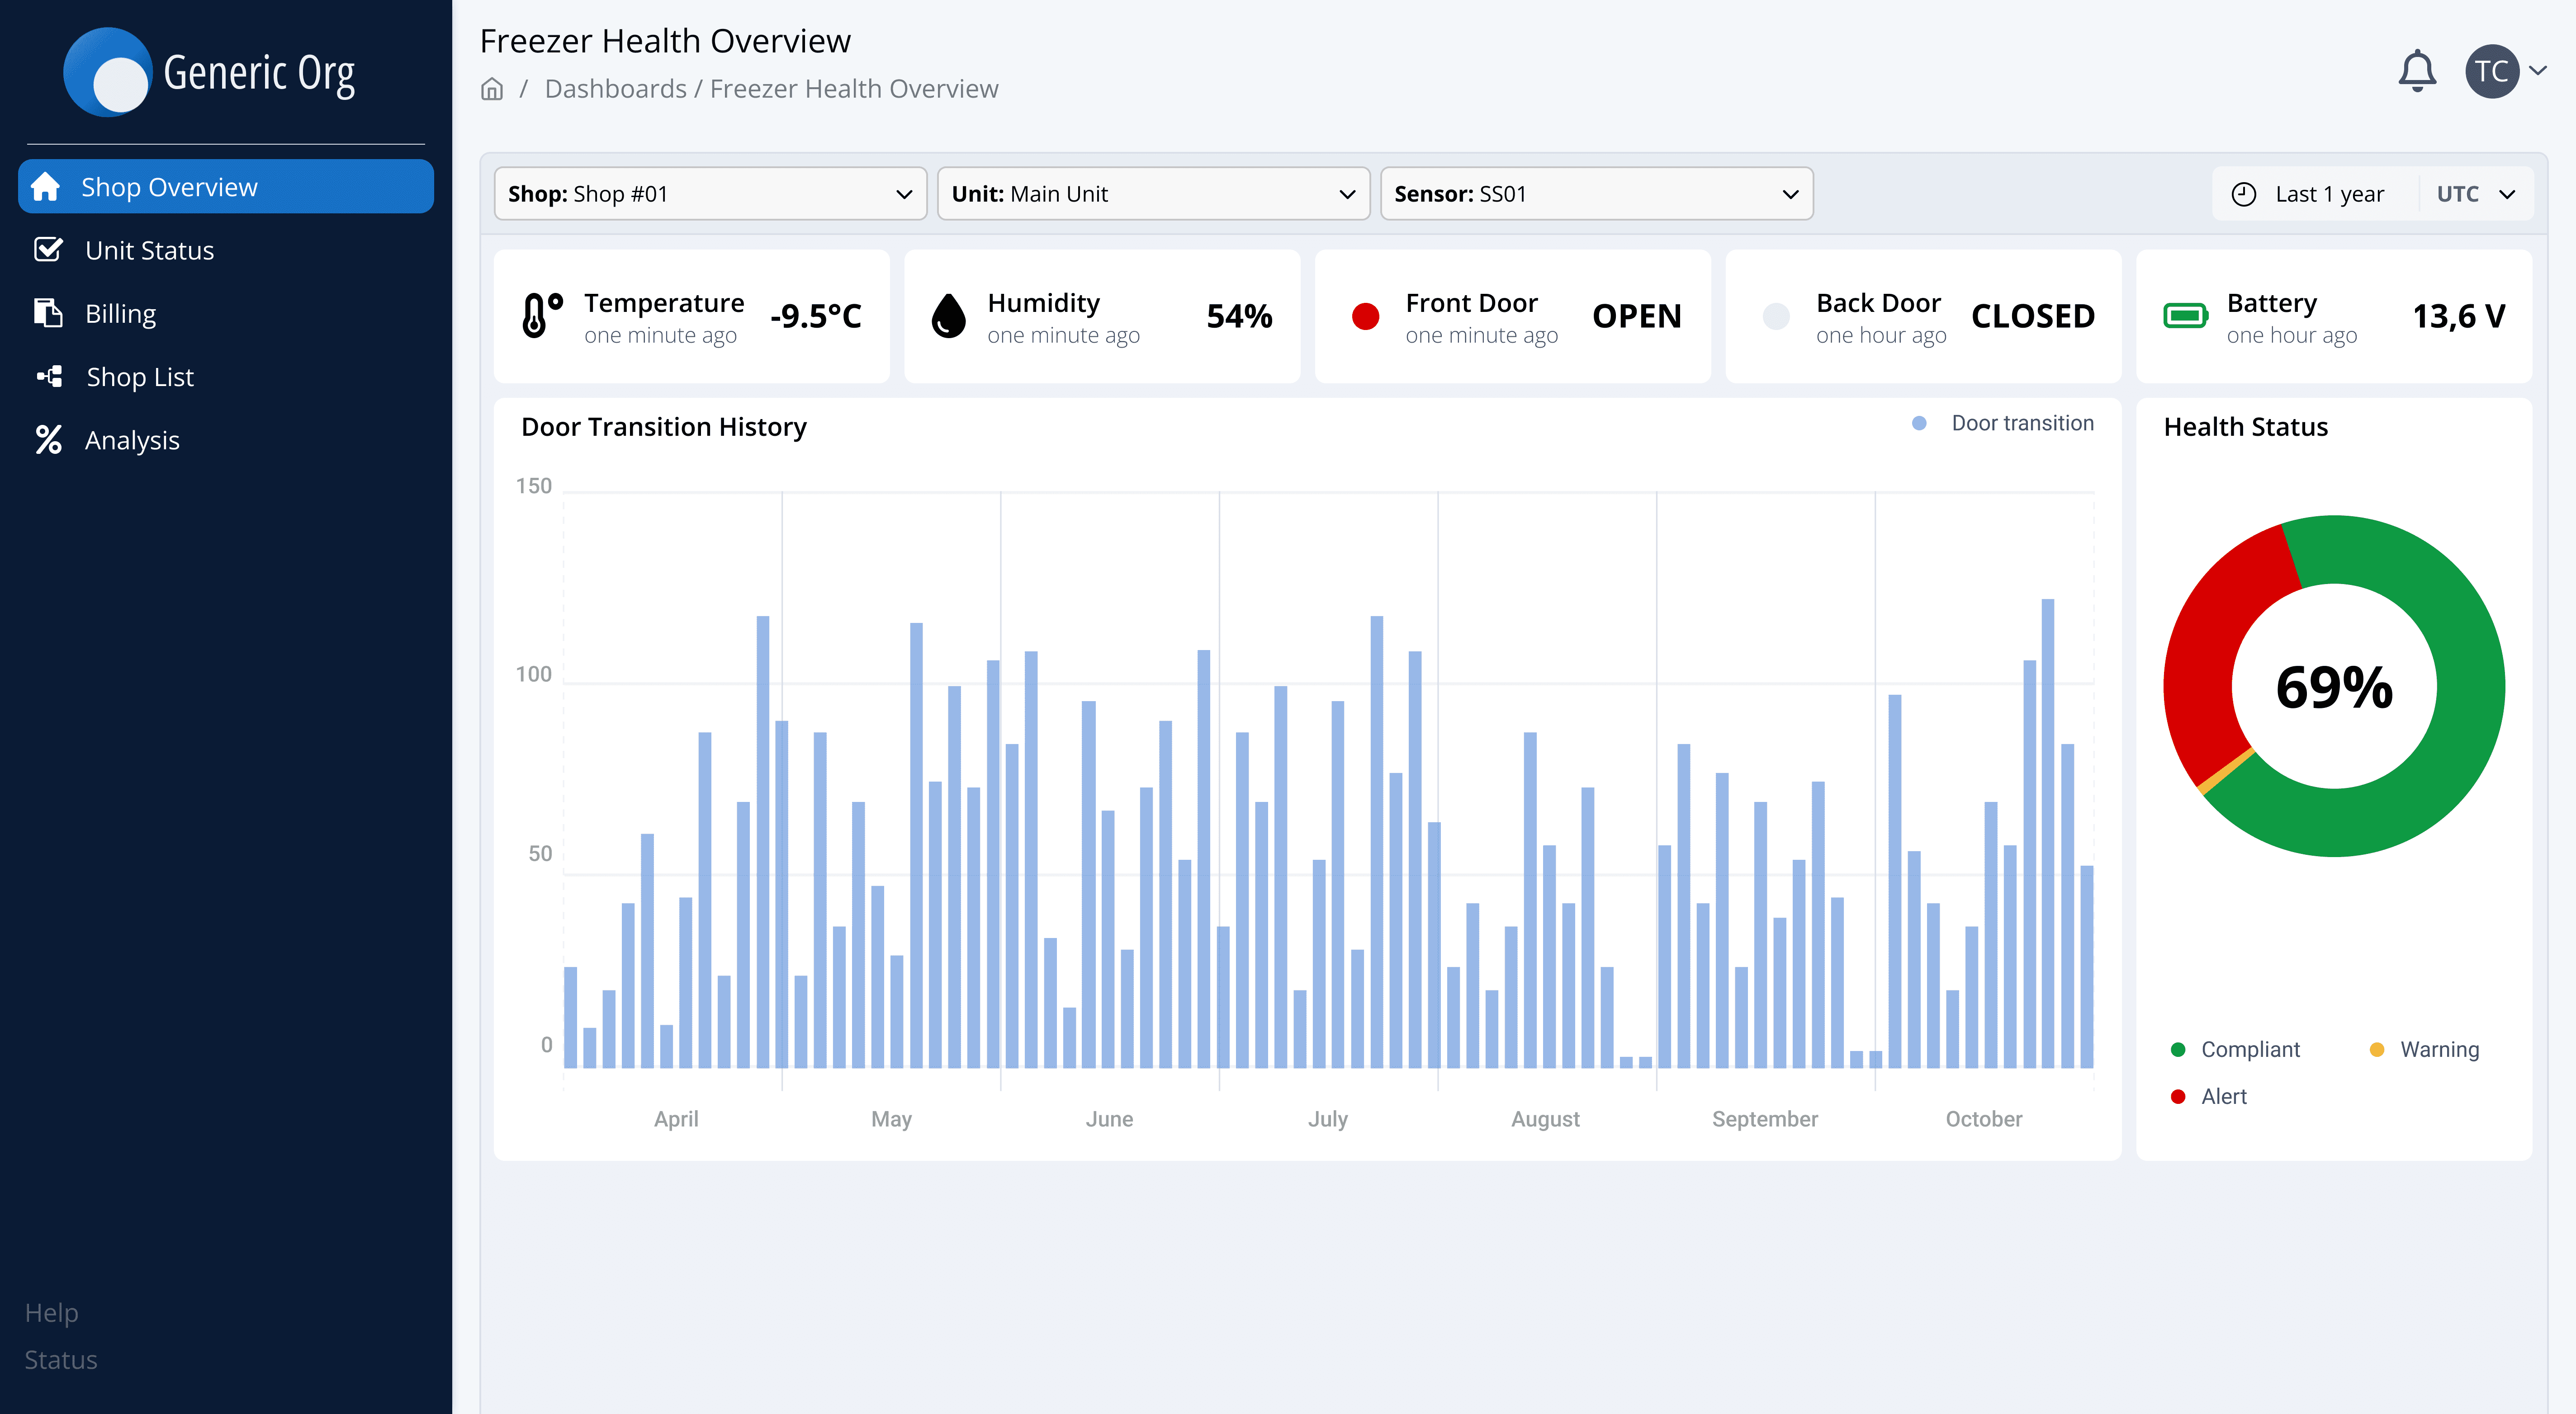The width and height of the screenshot is (2576, 1414).
Task: Click the Generic Org logo
Action: [x=209, y=72]
